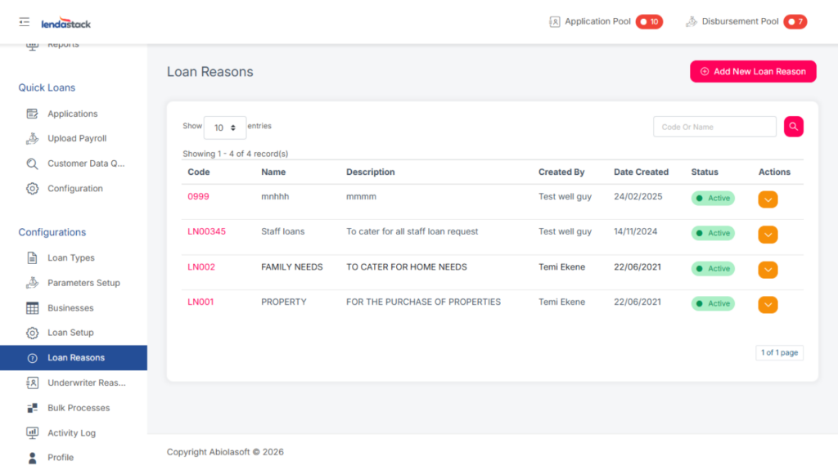Click the Upload Payroll sidebar icon

(x=32, y=139)
